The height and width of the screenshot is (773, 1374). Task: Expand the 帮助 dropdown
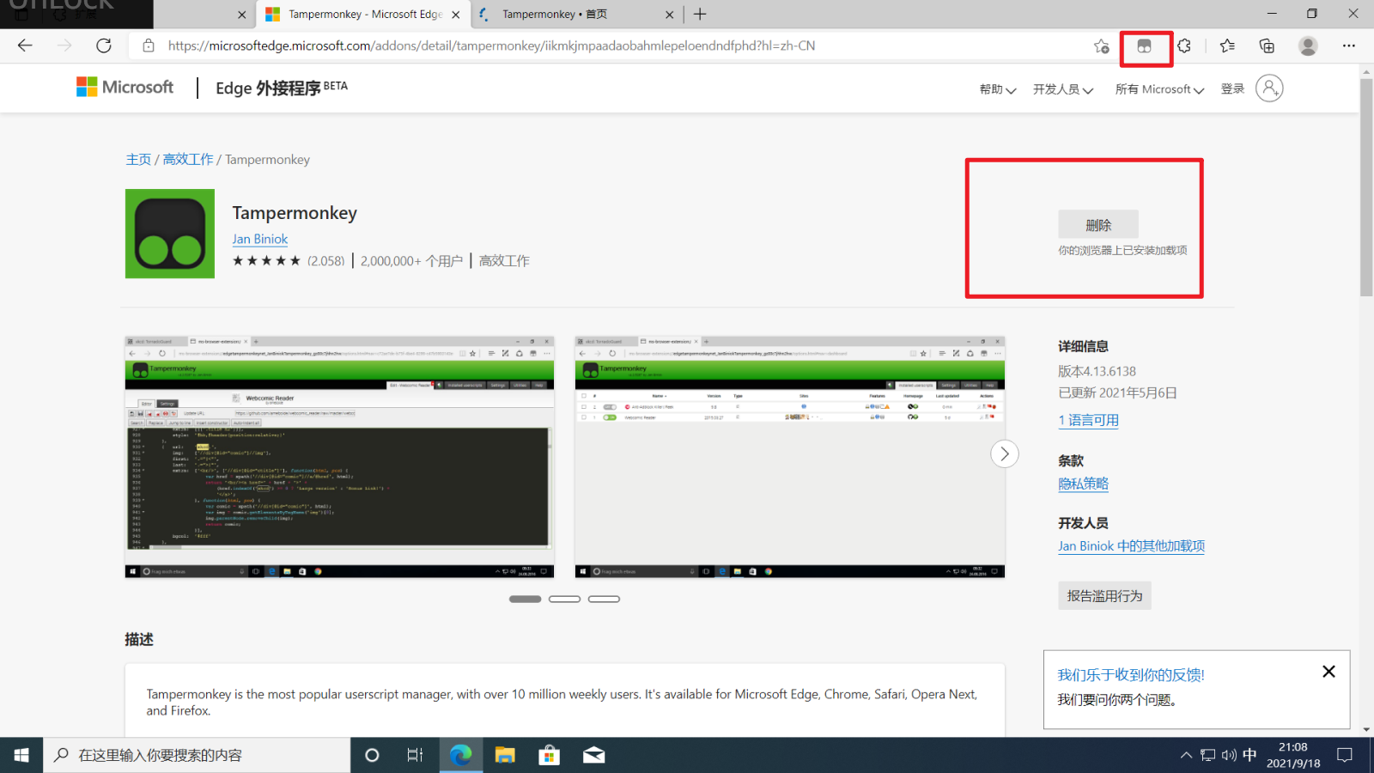pos(997,89)
